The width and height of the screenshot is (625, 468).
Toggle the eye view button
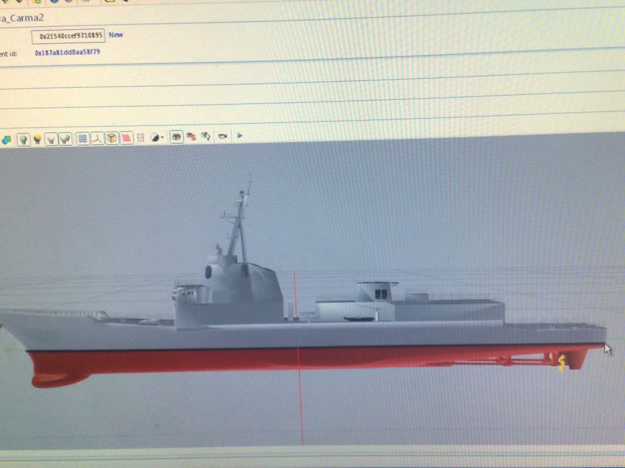click(176, 137)
